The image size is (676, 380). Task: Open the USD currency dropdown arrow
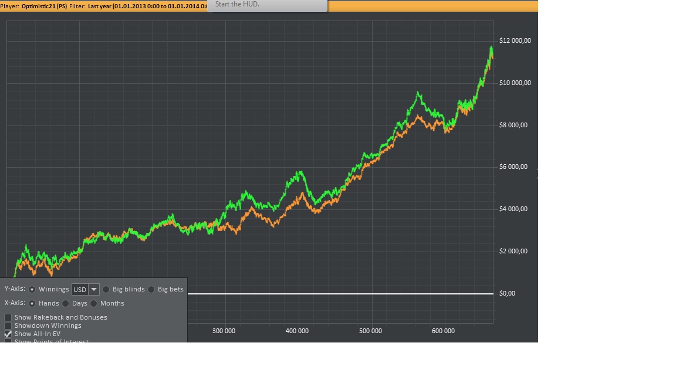tap(94, 290)
